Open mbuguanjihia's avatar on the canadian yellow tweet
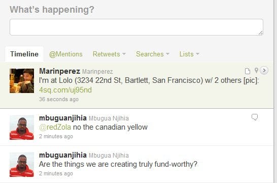This screenshot has width=277, height=183. [x=22, y=128]
